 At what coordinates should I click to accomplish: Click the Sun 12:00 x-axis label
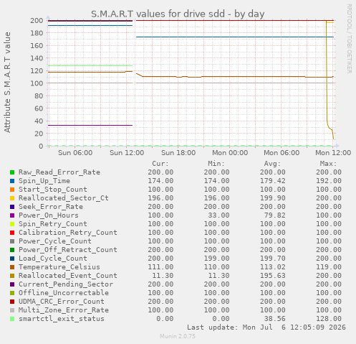coord(127,153)
